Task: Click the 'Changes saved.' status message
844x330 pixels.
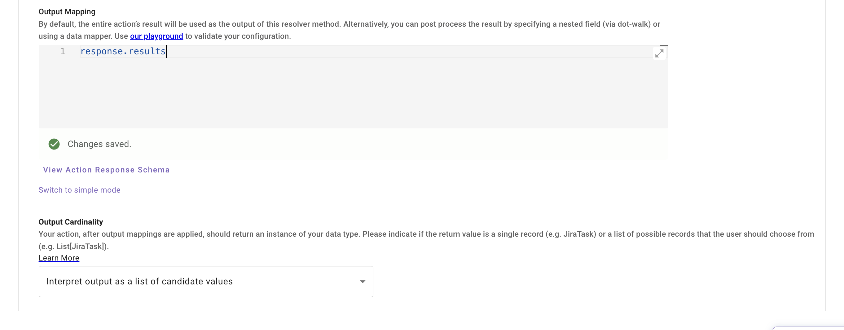Action: pos(99,144)
